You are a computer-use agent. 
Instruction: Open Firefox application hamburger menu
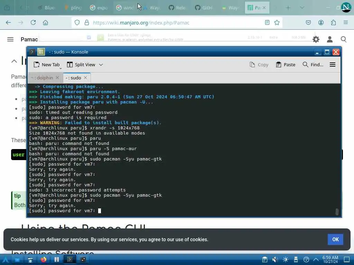click(x=346, y=22)
